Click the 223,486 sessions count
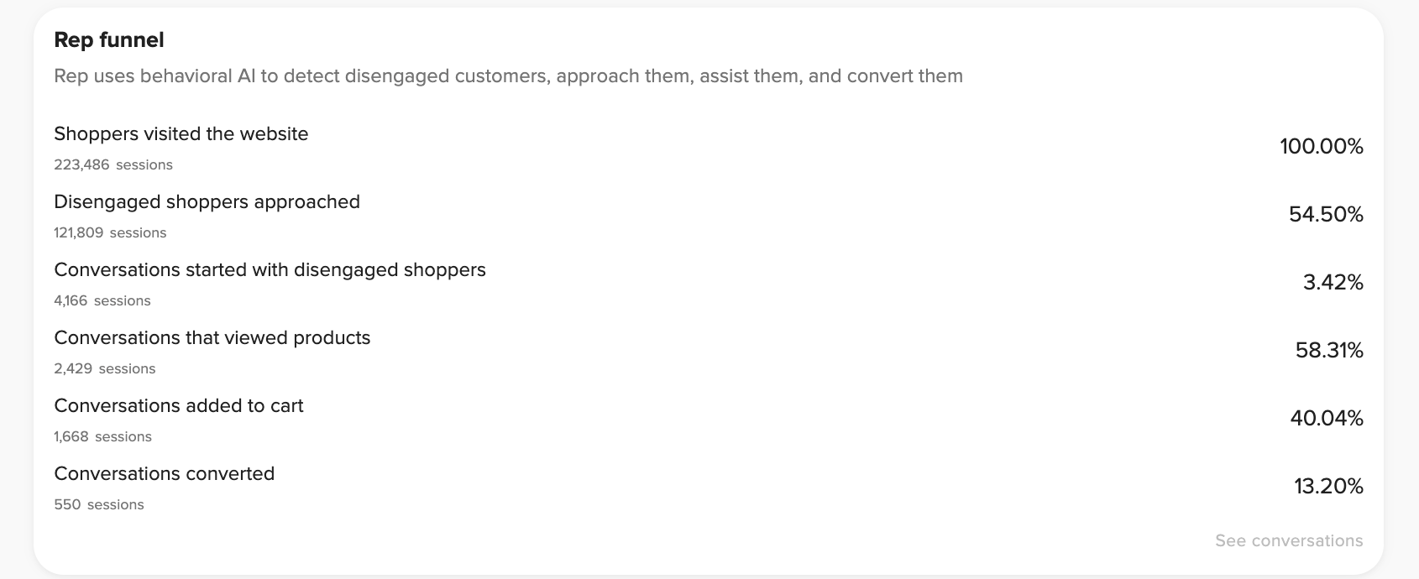 coord(113,165)
